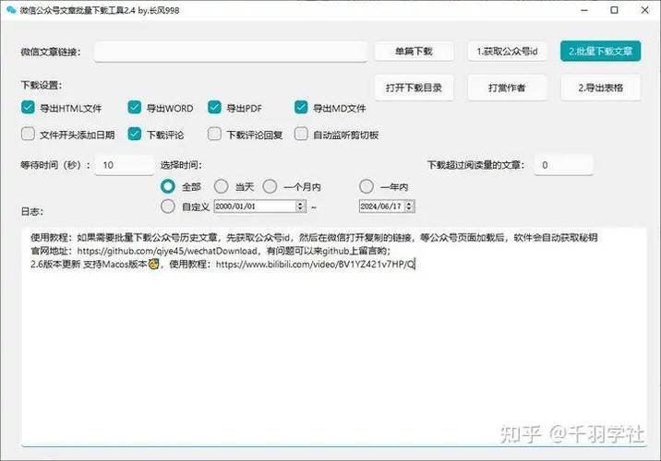
Task: Click the 1.获取公众号id button
Action: click(507, 51)
